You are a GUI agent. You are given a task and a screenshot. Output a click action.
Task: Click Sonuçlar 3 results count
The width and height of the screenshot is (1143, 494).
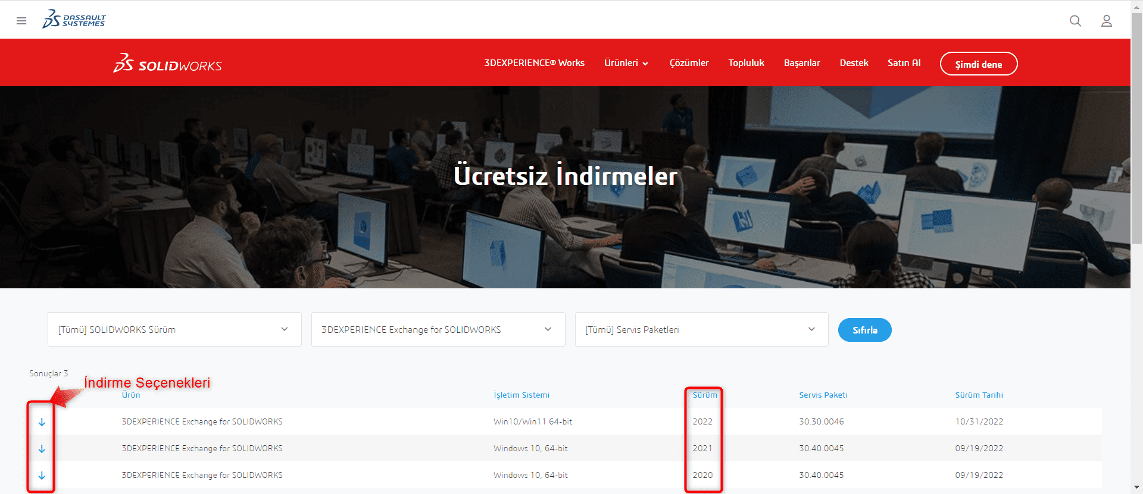coord(49,374)
